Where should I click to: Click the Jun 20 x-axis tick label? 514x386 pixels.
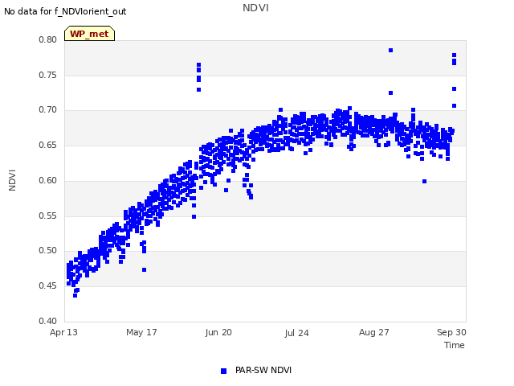click(218, 332)
